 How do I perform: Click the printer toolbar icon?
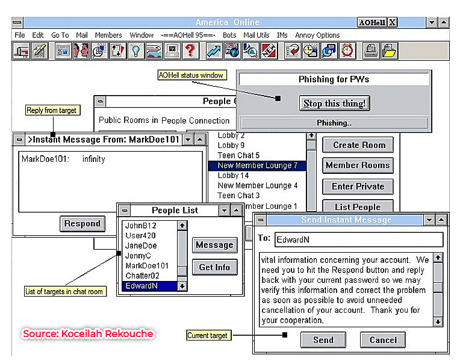pyautogui.click(x=371, y=51)
